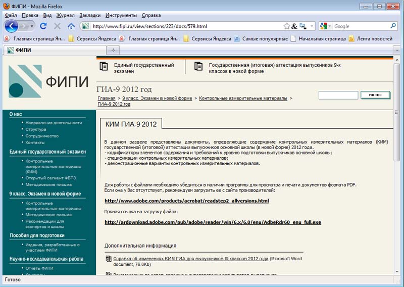Click the Firefox logo in title bar
404x287 pixels.
click(x=7, y=6)
